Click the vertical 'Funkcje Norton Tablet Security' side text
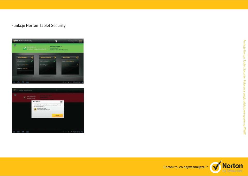 pos(244,59)
